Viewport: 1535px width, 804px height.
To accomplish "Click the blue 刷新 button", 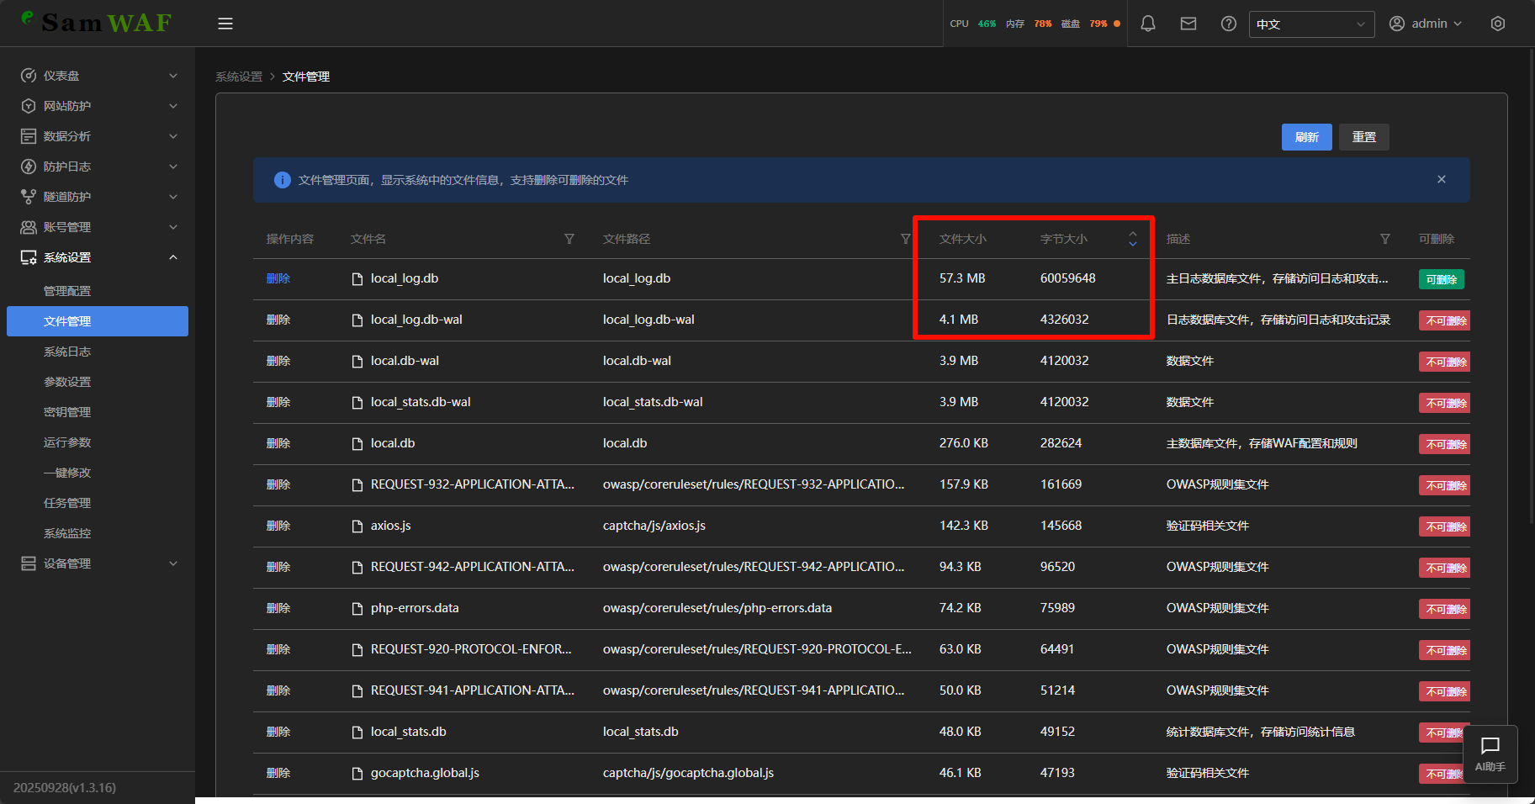I will click(x=1306, y=137).
